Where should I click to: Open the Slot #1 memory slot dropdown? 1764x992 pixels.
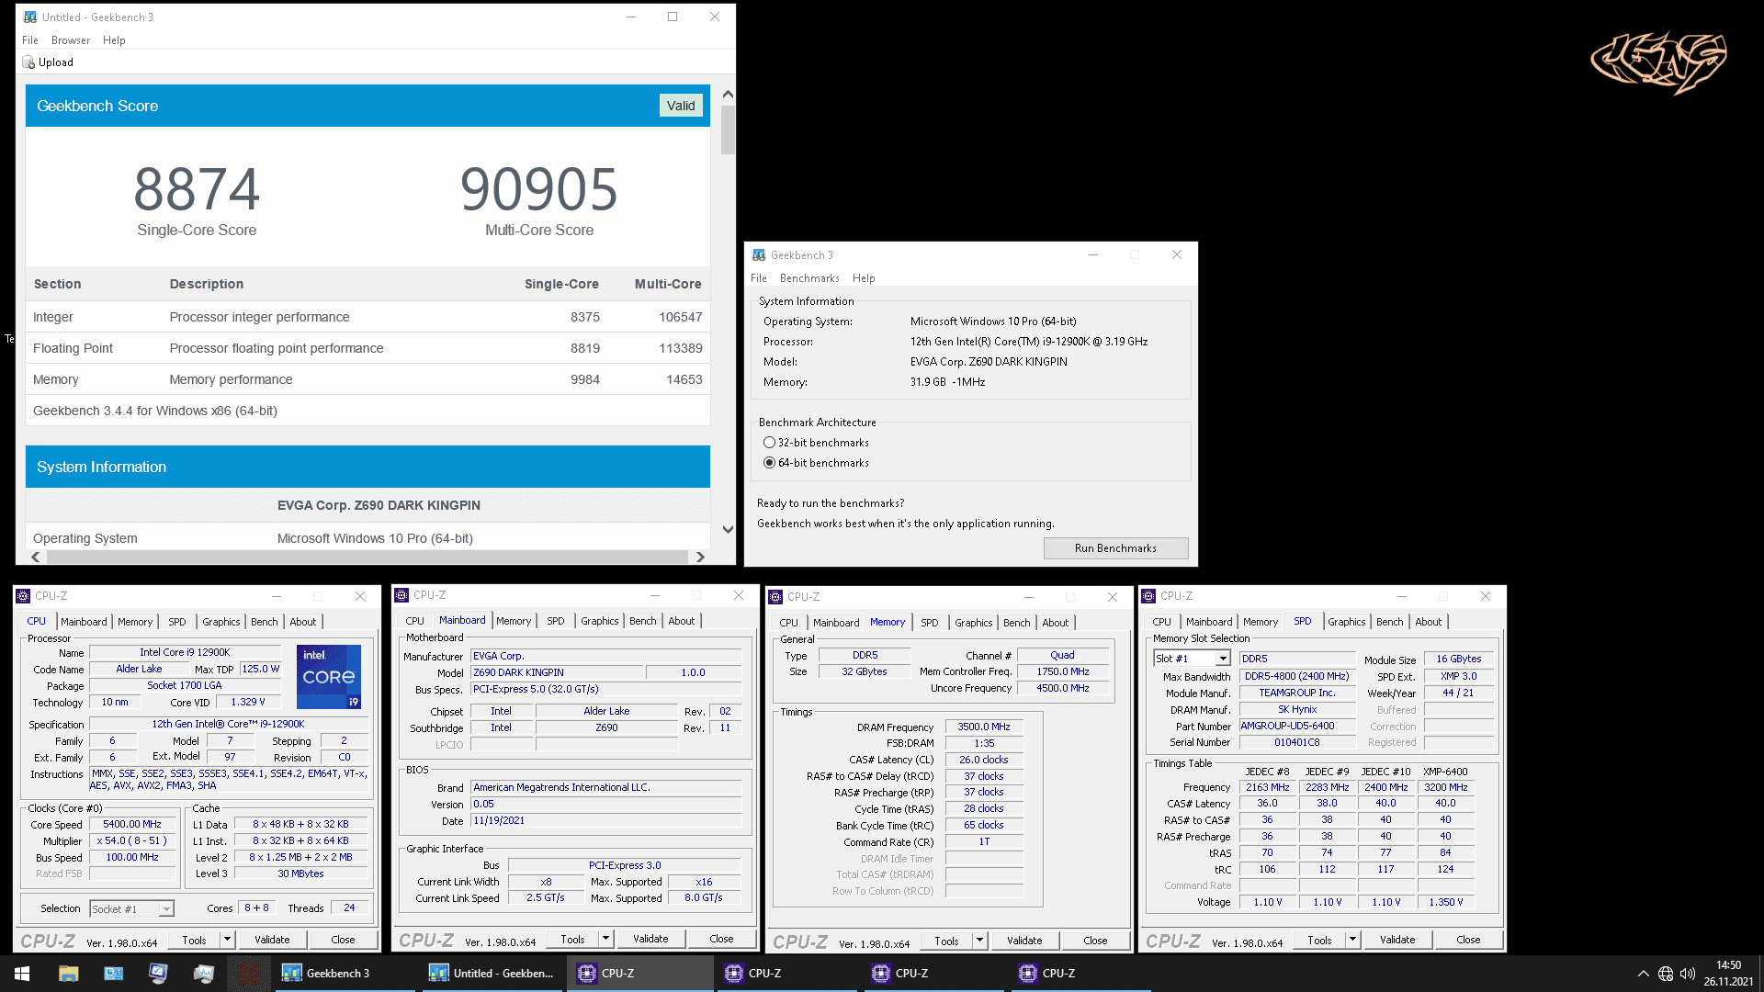point(1223,659)
